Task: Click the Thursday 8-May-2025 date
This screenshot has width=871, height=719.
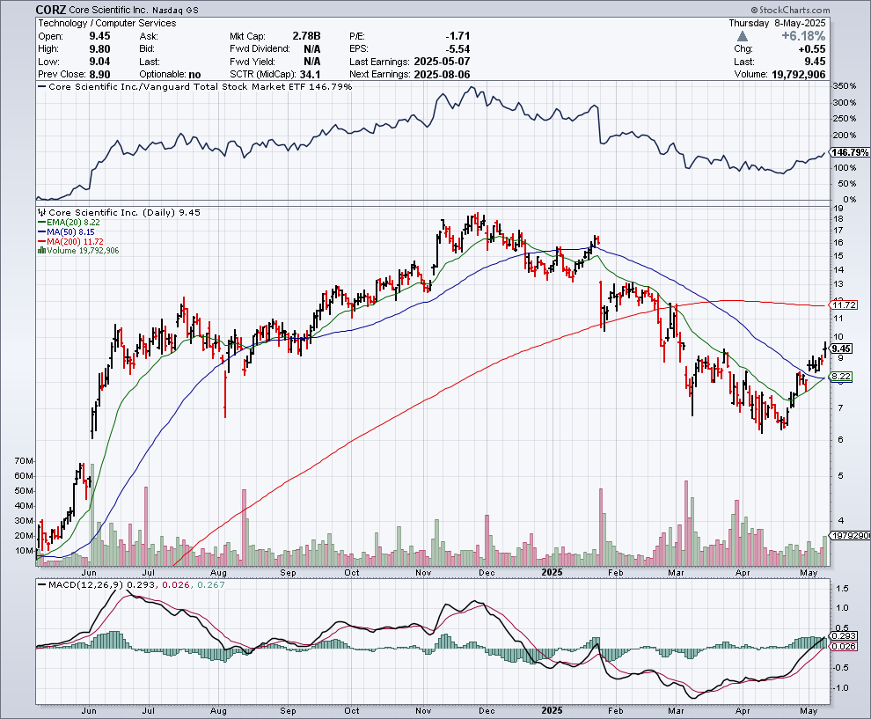Action: tap(777, 24)
